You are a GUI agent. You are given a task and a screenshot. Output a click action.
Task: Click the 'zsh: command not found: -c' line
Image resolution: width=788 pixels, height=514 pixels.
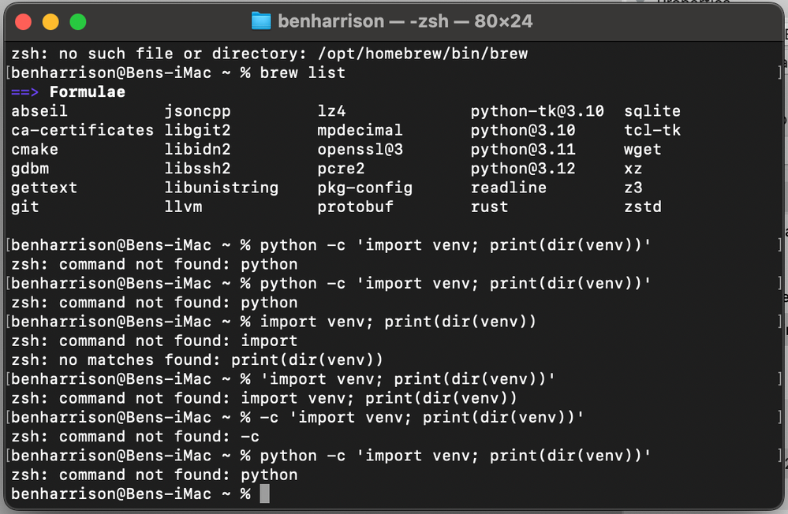136,436
